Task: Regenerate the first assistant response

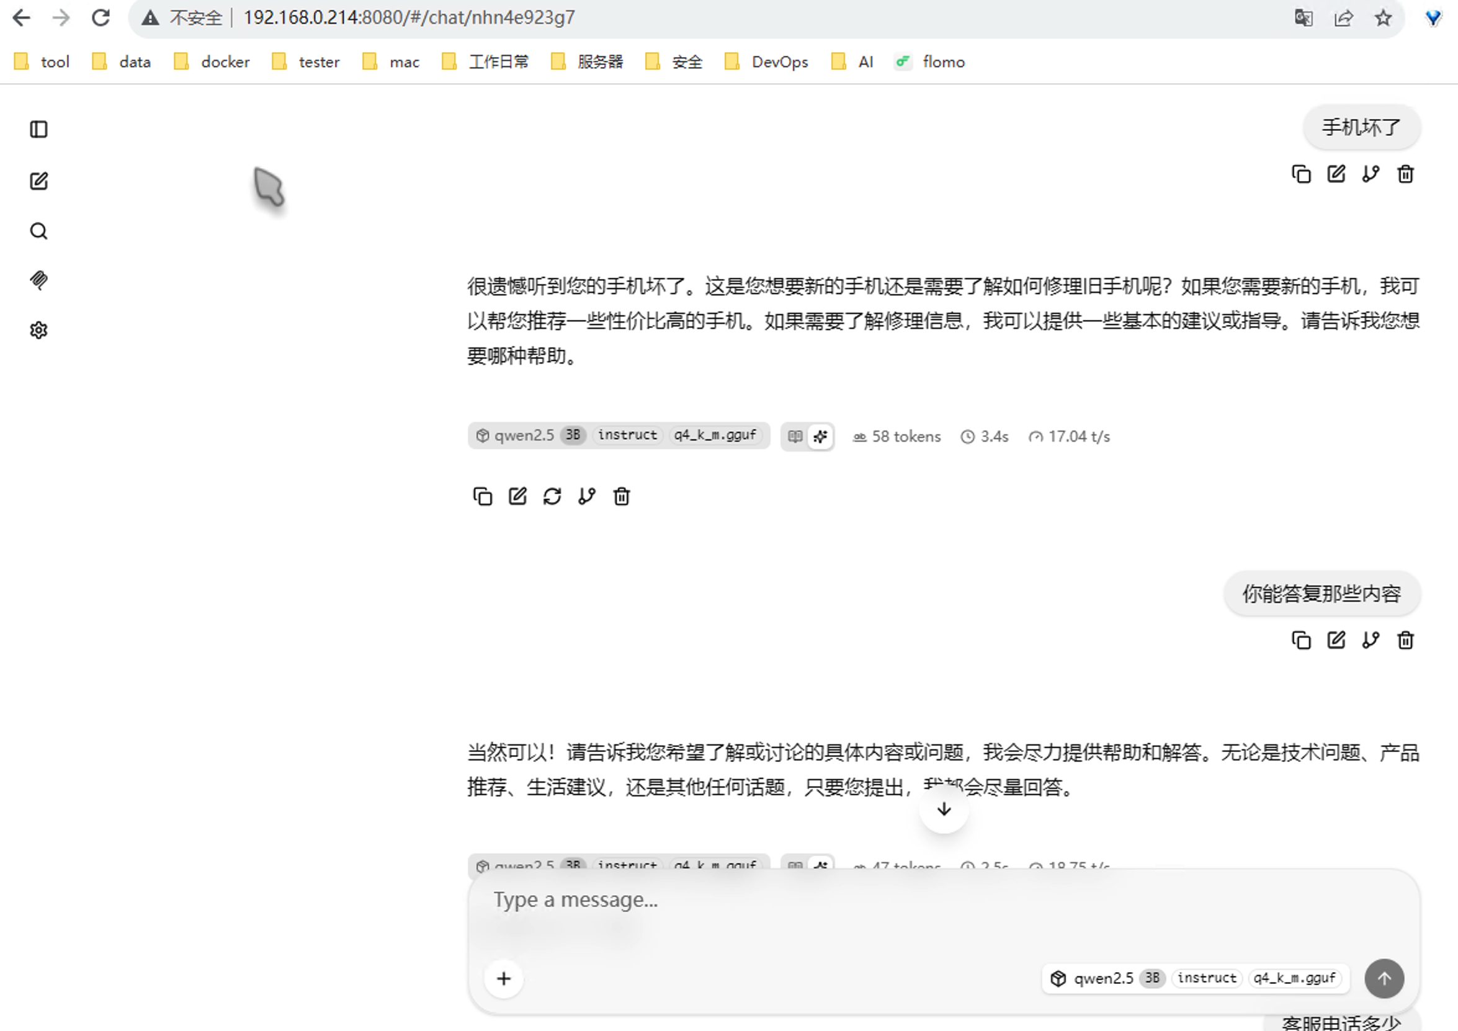Action: point(552,496)
